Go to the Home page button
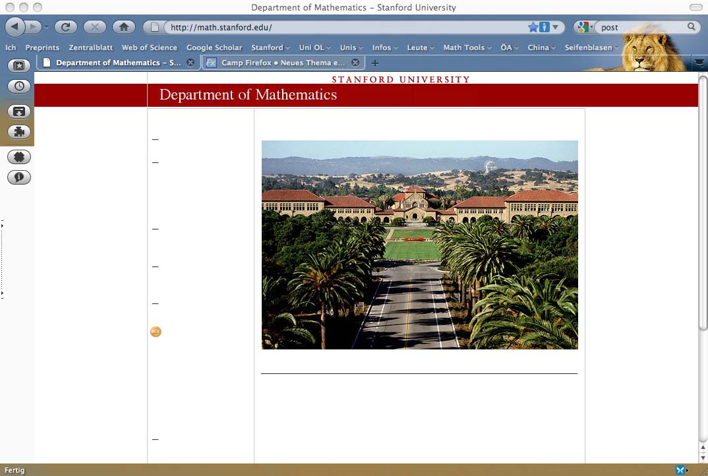Image resolution: width=708 pixels, height=476 pixels. [124, 27]
